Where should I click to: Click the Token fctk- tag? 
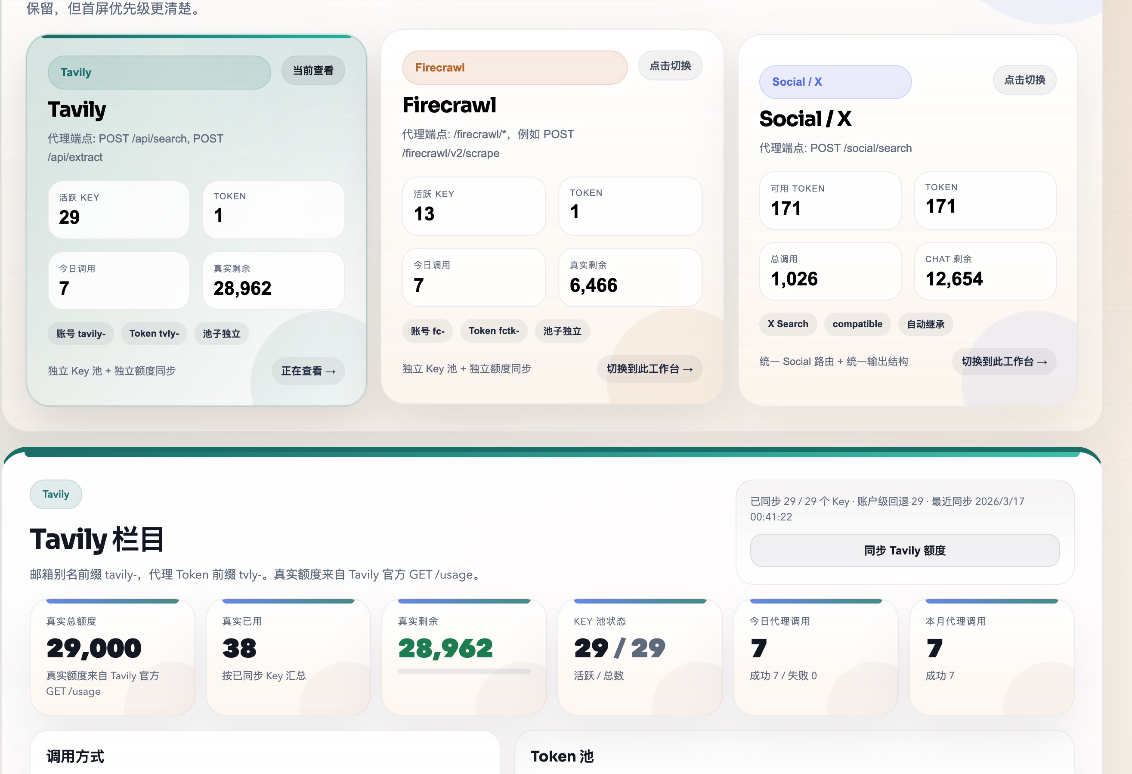click(493, 331)
